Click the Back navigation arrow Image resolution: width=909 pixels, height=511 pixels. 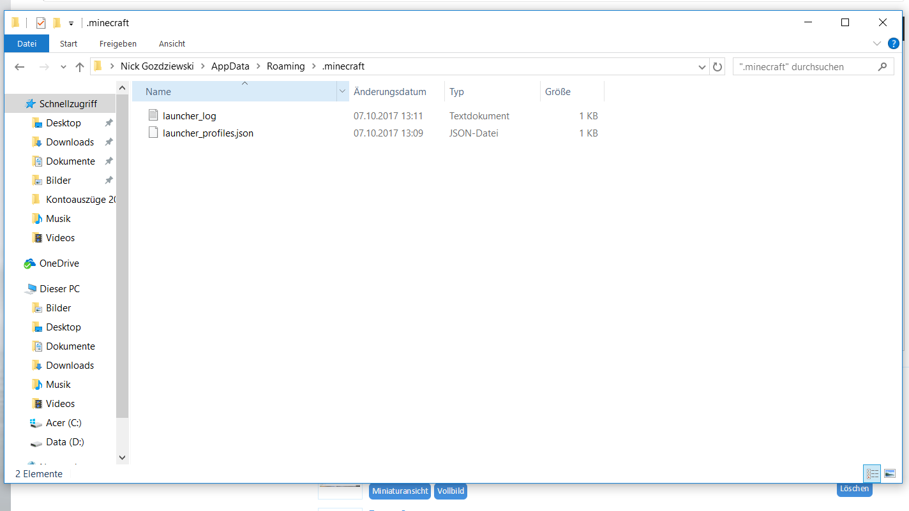coord(20,67)
